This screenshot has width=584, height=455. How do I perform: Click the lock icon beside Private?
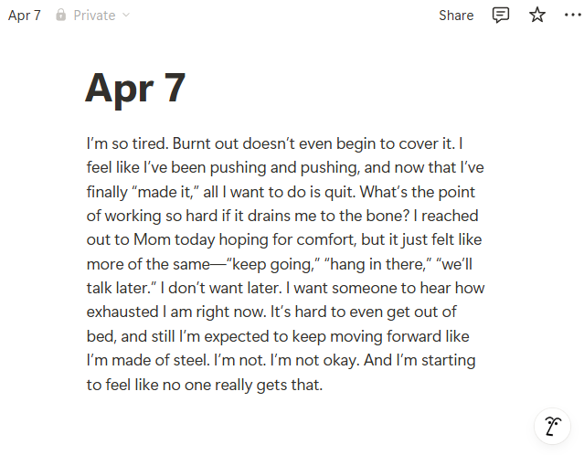60,15
